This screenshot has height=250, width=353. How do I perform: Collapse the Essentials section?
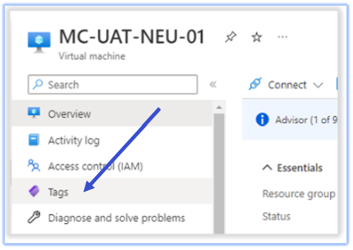click(x=267, y=168)
